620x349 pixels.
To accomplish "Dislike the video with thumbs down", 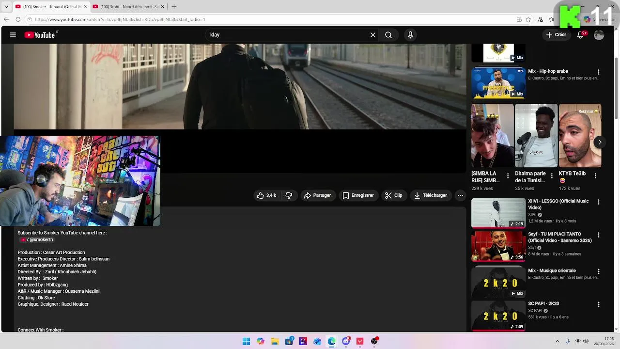I will point(289,195).
